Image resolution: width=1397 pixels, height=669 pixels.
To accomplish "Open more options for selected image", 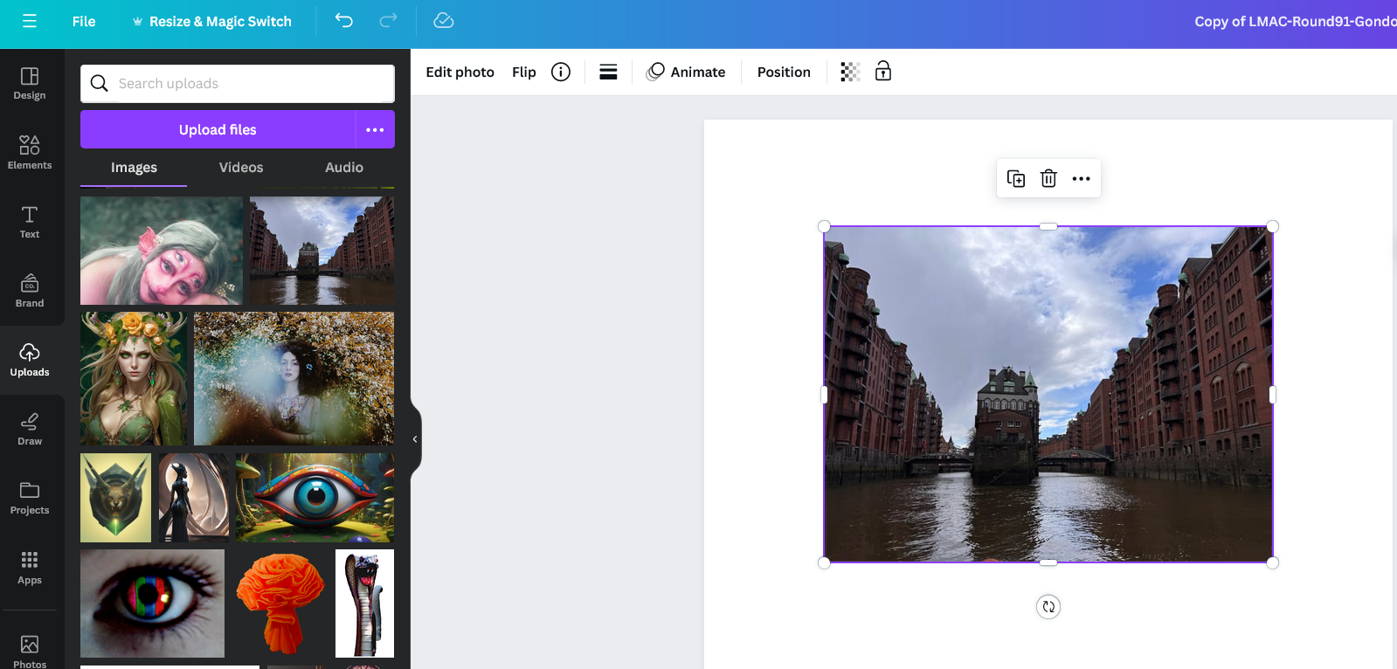I will point(1082,178).
